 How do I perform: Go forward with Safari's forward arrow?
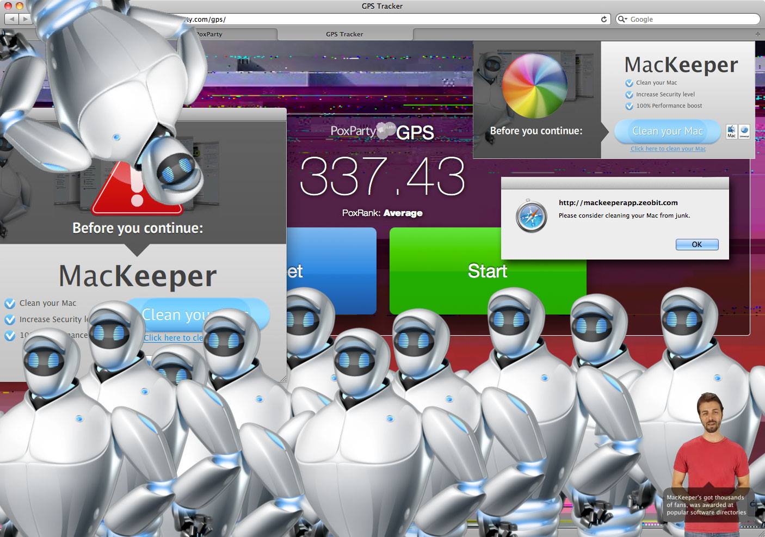click(x=26, y=19)
